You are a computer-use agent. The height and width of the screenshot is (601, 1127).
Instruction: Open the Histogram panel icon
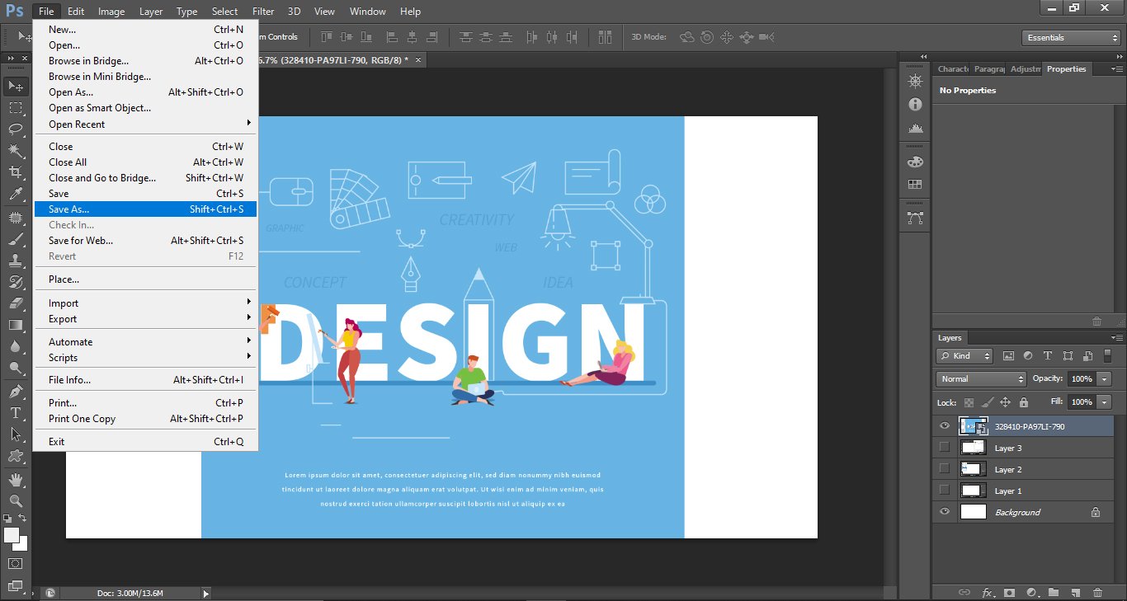(915, 128)
